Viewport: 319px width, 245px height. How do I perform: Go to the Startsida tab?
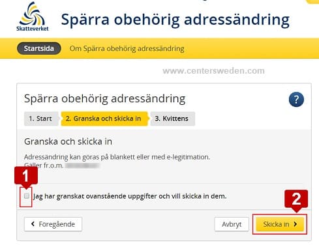39,48
